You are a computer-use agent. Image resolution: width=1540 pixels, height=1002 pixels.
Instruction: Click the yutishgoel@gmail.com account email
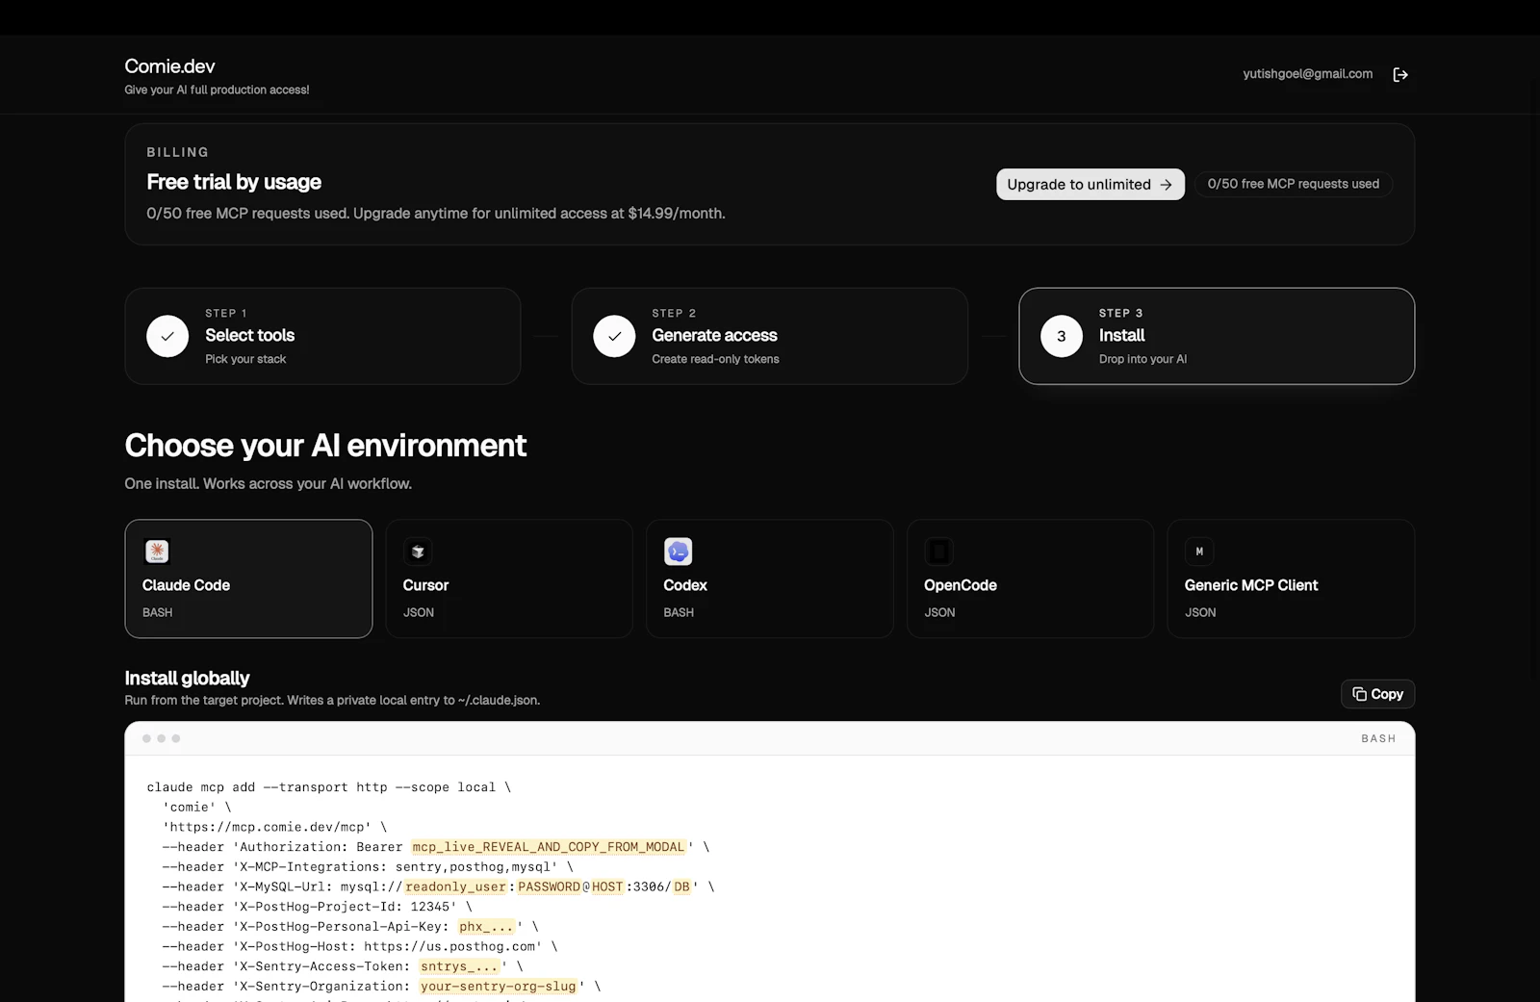1307,74
